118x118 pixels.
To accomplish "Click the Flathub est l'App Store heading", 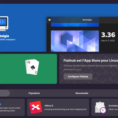I will tap(91, 60).
